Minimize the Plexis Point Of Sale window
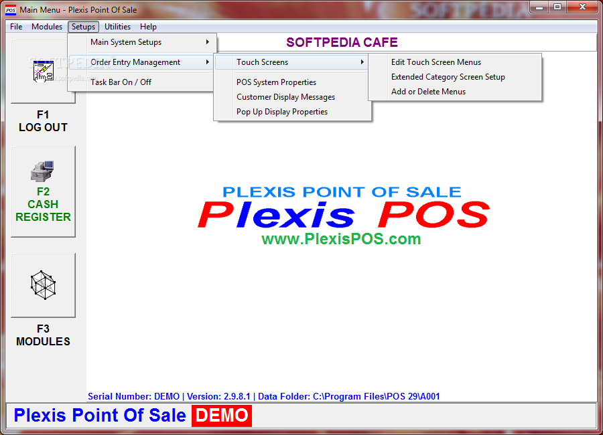Screen dimensions: 603x435 [x=539, y=7]
